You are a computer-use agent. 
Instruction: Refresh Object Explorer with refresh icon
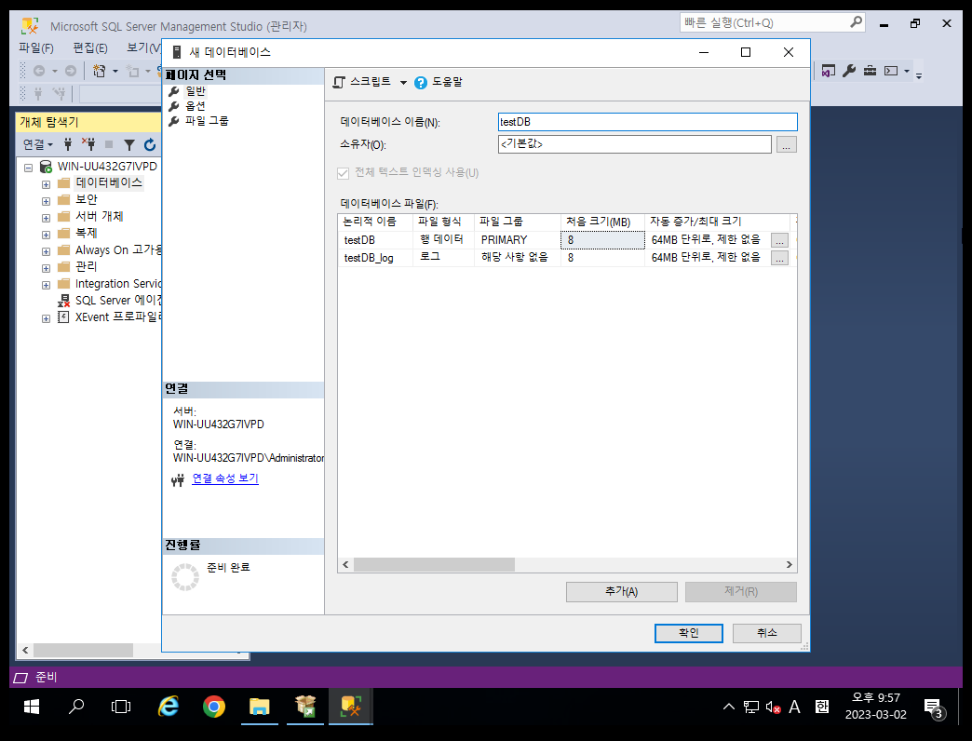[x=150, y=145]
